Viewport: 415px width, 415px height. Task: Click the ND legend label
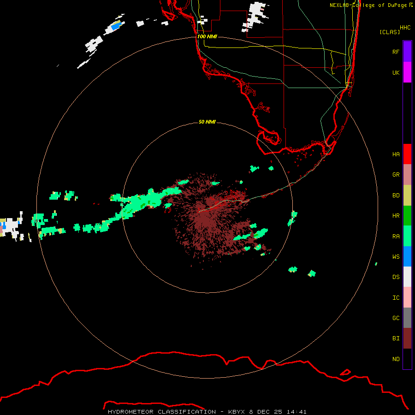pos(396,359)
